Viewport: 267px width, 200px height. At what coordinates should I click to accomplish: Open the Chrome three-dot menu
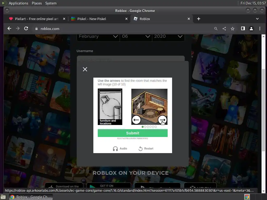(x=260, y=29)
